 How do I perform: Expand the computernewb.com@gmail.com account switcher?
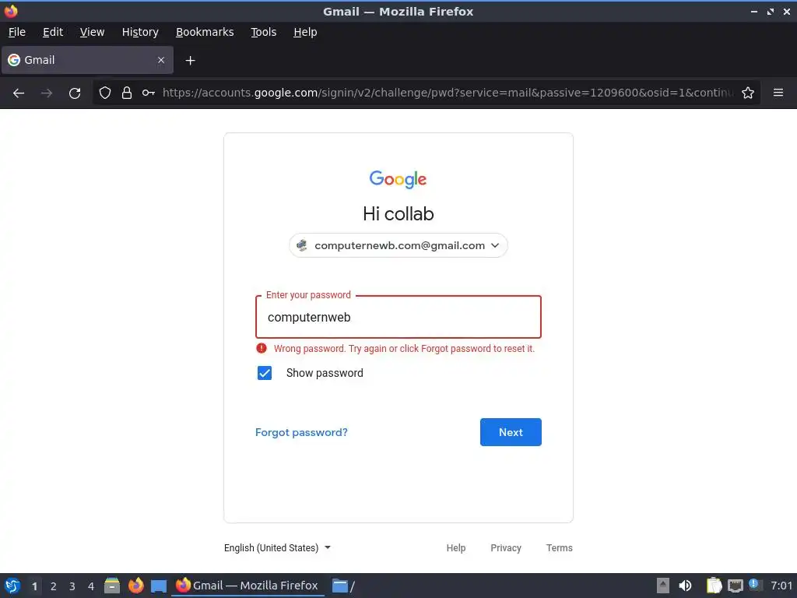(398, 245)
